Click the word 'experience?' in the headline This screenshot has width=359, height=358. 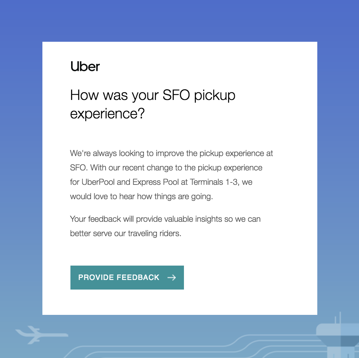coord(107,113)
